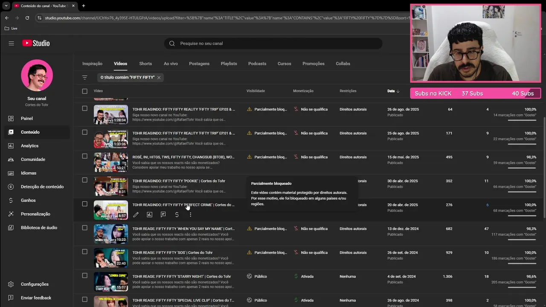Click Público visibility of STARRY NIGHT video
546x307 pixels.
(261, 276)
